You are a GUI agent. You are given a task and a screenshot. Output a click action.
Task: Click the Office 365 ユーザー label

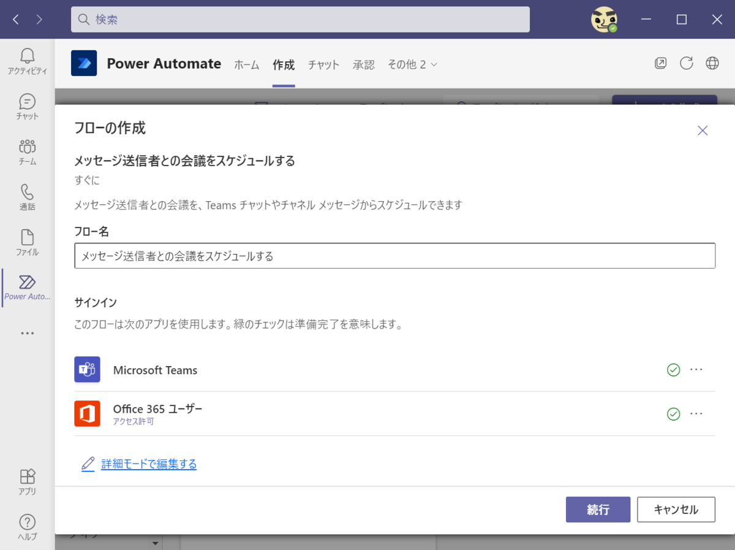coord(157,409)
